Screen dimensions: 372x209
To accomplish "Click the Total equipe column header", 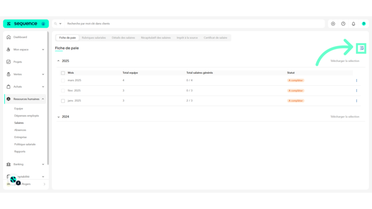I will coord(130,73).
